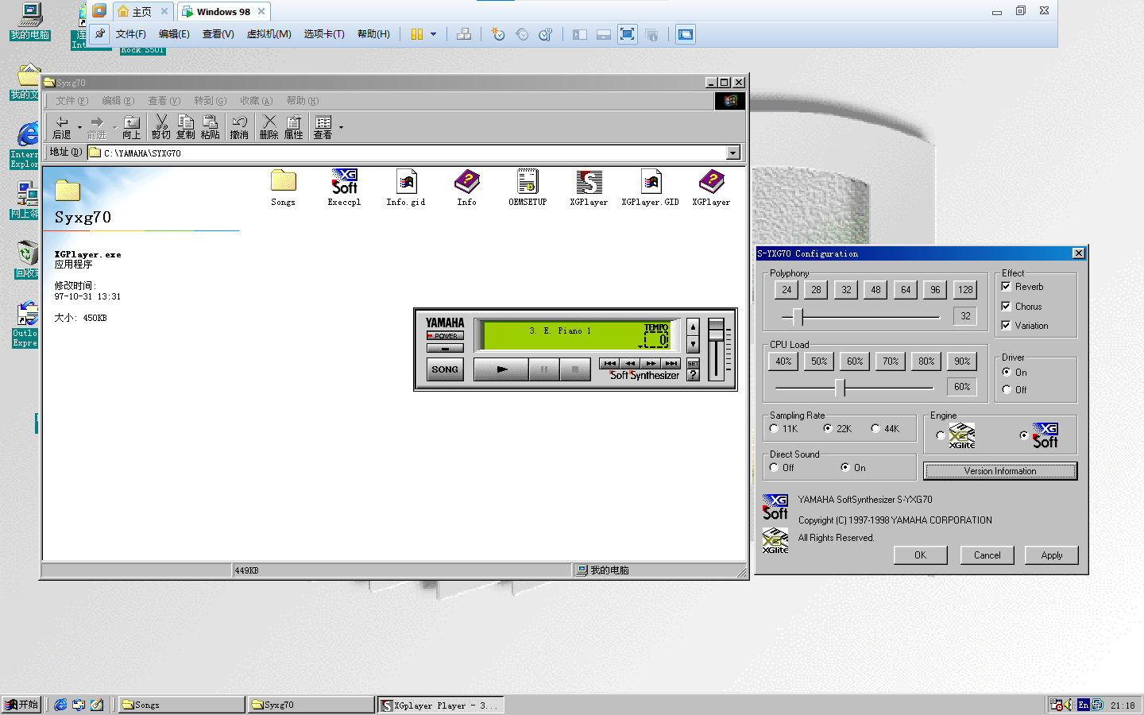Set polyphony to 64

(906, 290)
